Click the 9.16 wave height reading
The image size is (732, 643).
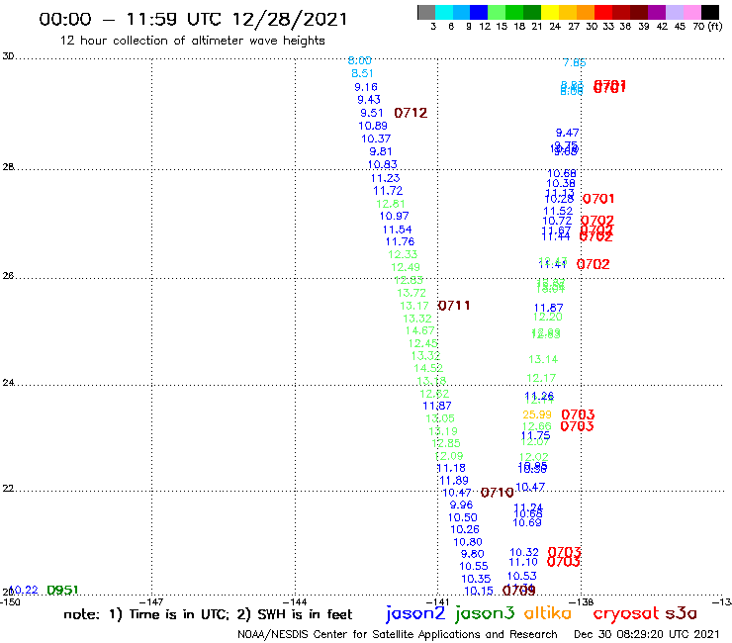pyautogui.click(x=366, y=87)
